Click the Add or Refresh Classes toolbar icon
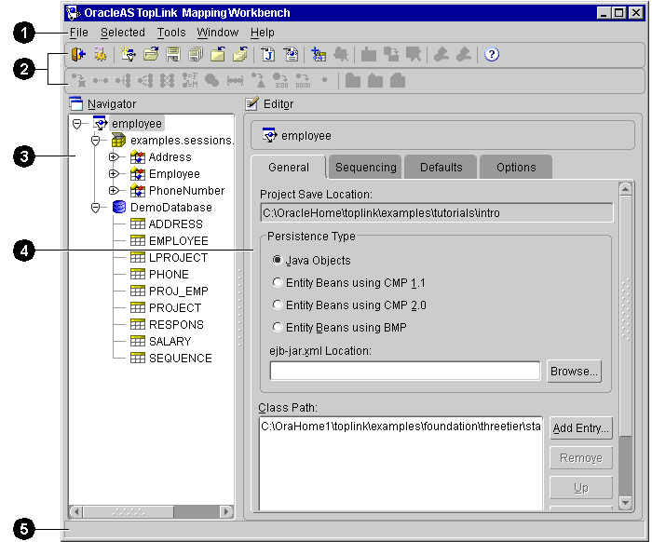This screenshot has width=652, height=542. 319,54
